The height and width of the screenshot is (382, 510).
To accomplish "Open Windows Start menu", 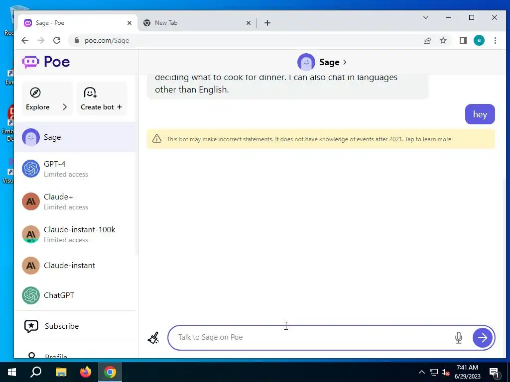I will (x=12, y=372).
